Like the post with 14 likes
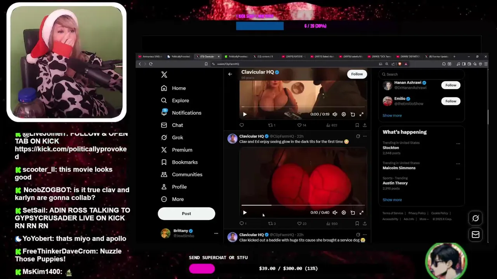The image size is (497, 279). tap(302, 125)
